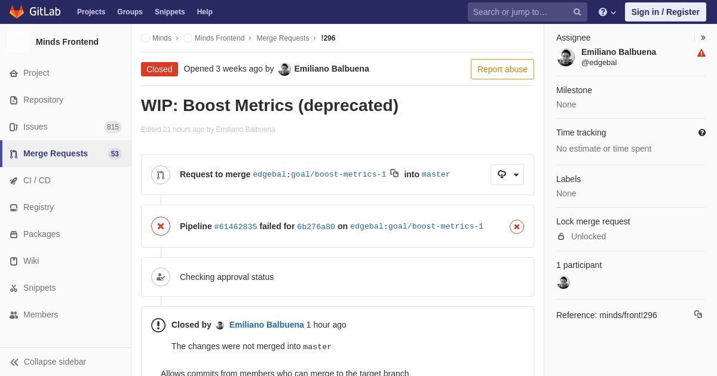Select Merge Requests sidebar label
This screenshot has width=717, height=376.
[56, 153]
